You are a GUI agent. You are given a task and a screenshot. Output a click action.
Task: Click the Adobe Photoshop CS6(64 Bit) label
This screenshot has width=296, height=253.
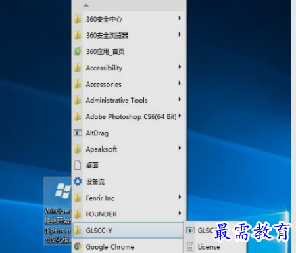131,117
